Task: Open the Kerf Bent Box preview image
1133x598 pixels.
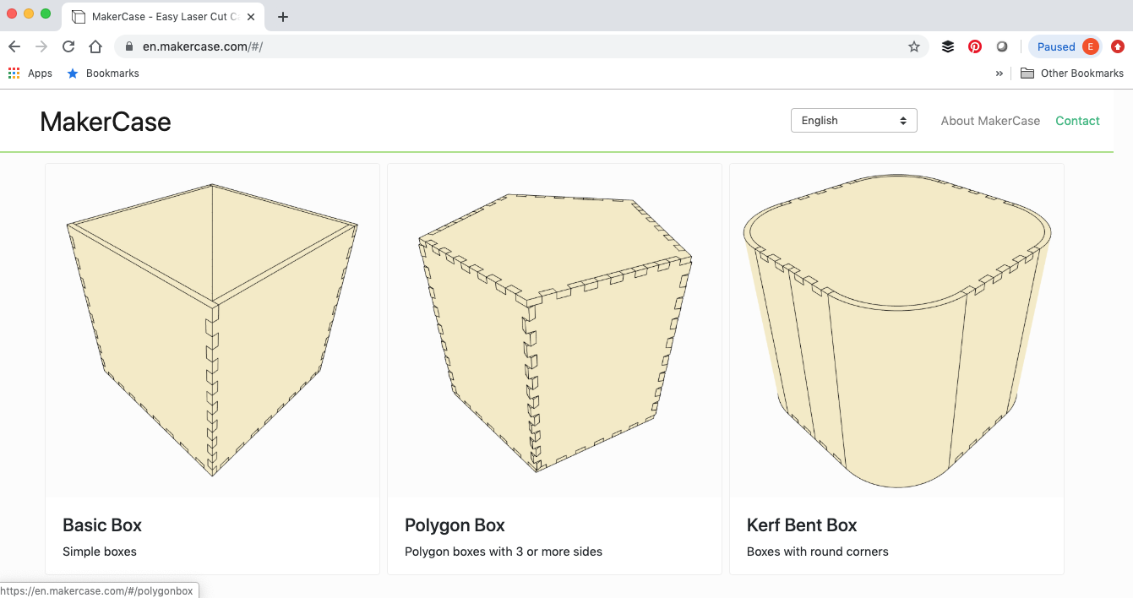Action: point(896,329)
